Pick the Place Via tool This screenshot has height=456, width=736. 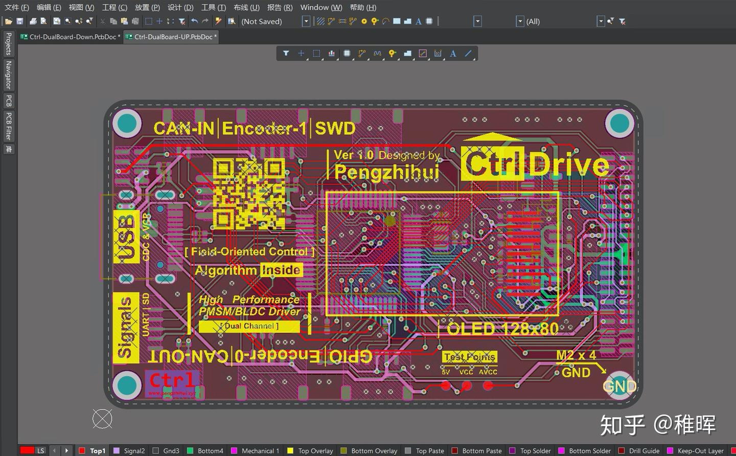(x=392, y=53)
